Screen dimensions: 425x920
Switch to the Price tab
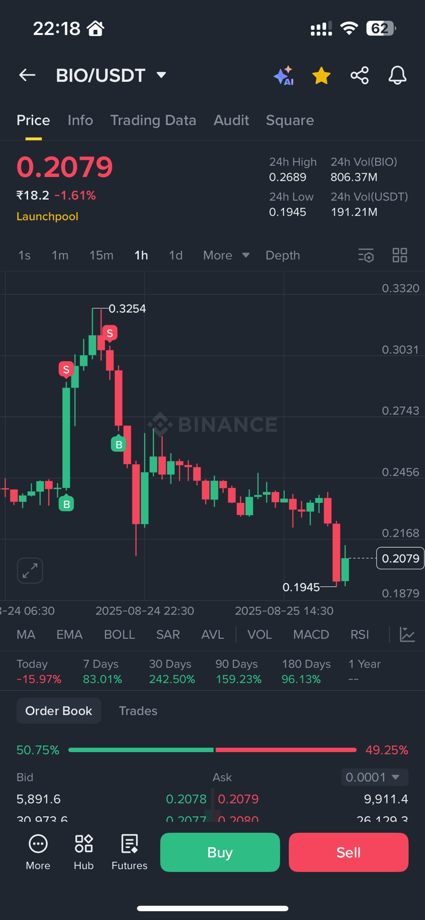(33, 120)
